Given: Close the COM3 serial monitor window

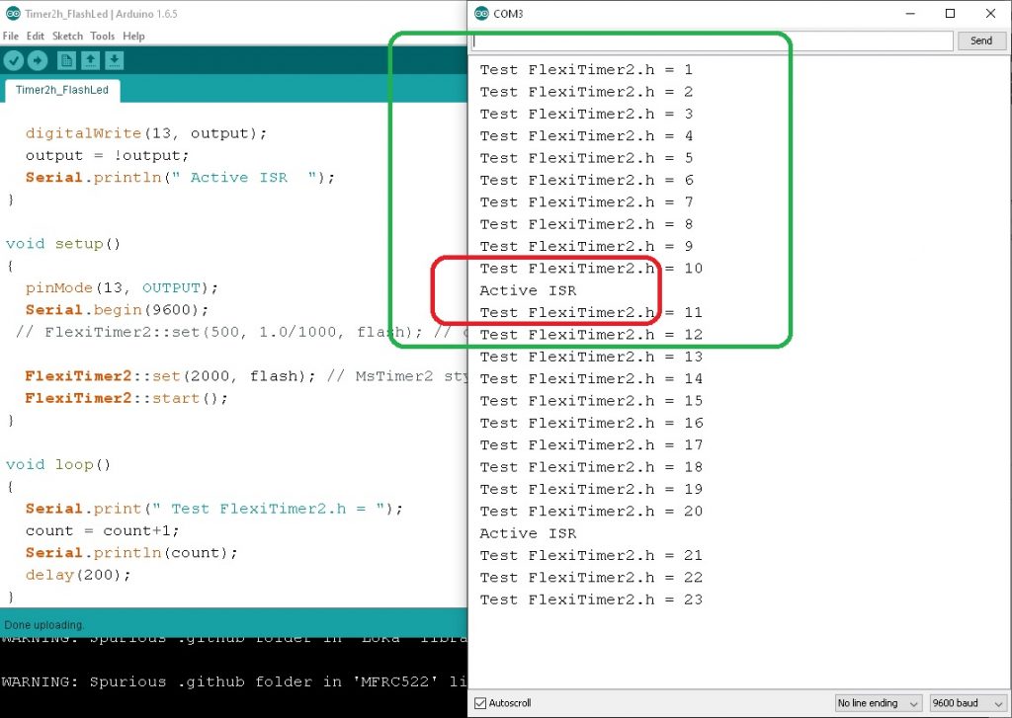Looking at the screenshot, I should (990, 14).
